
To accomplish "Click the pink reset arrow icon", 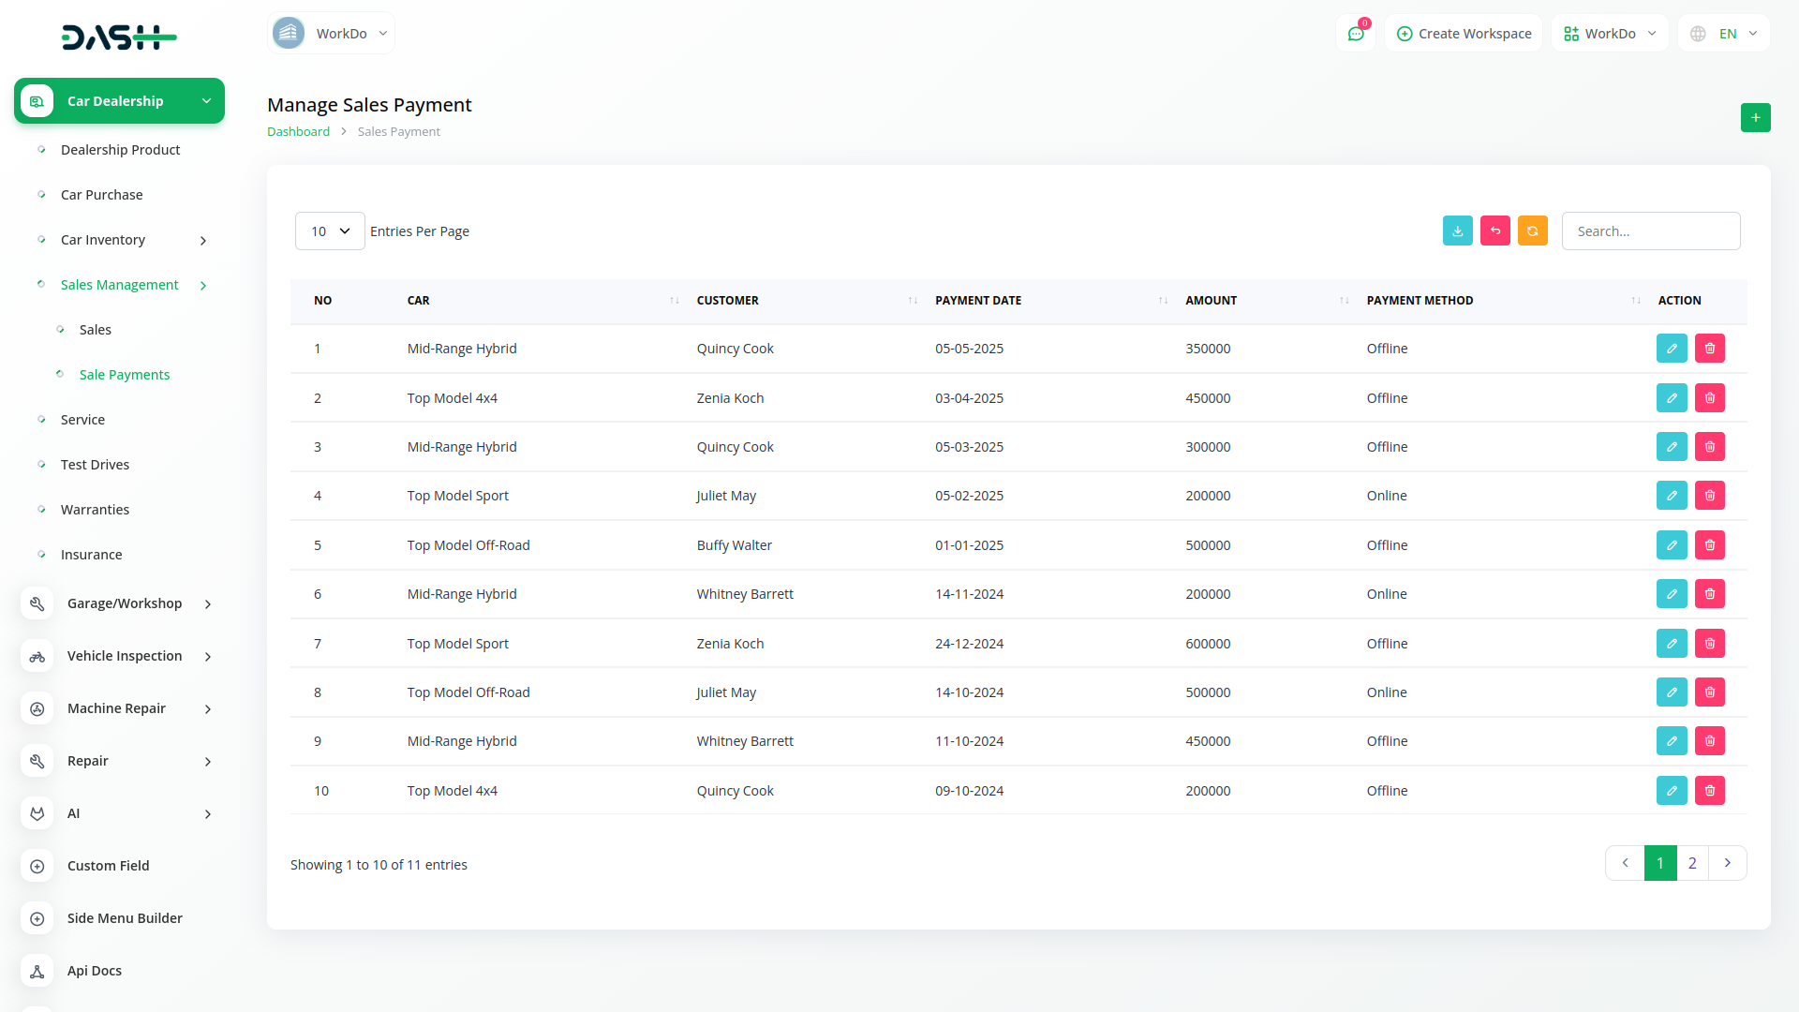I will point(1494,231).
